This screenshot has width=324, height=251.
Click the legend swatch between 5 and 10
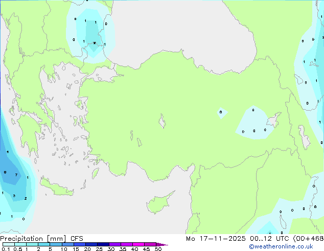[56, 244]
